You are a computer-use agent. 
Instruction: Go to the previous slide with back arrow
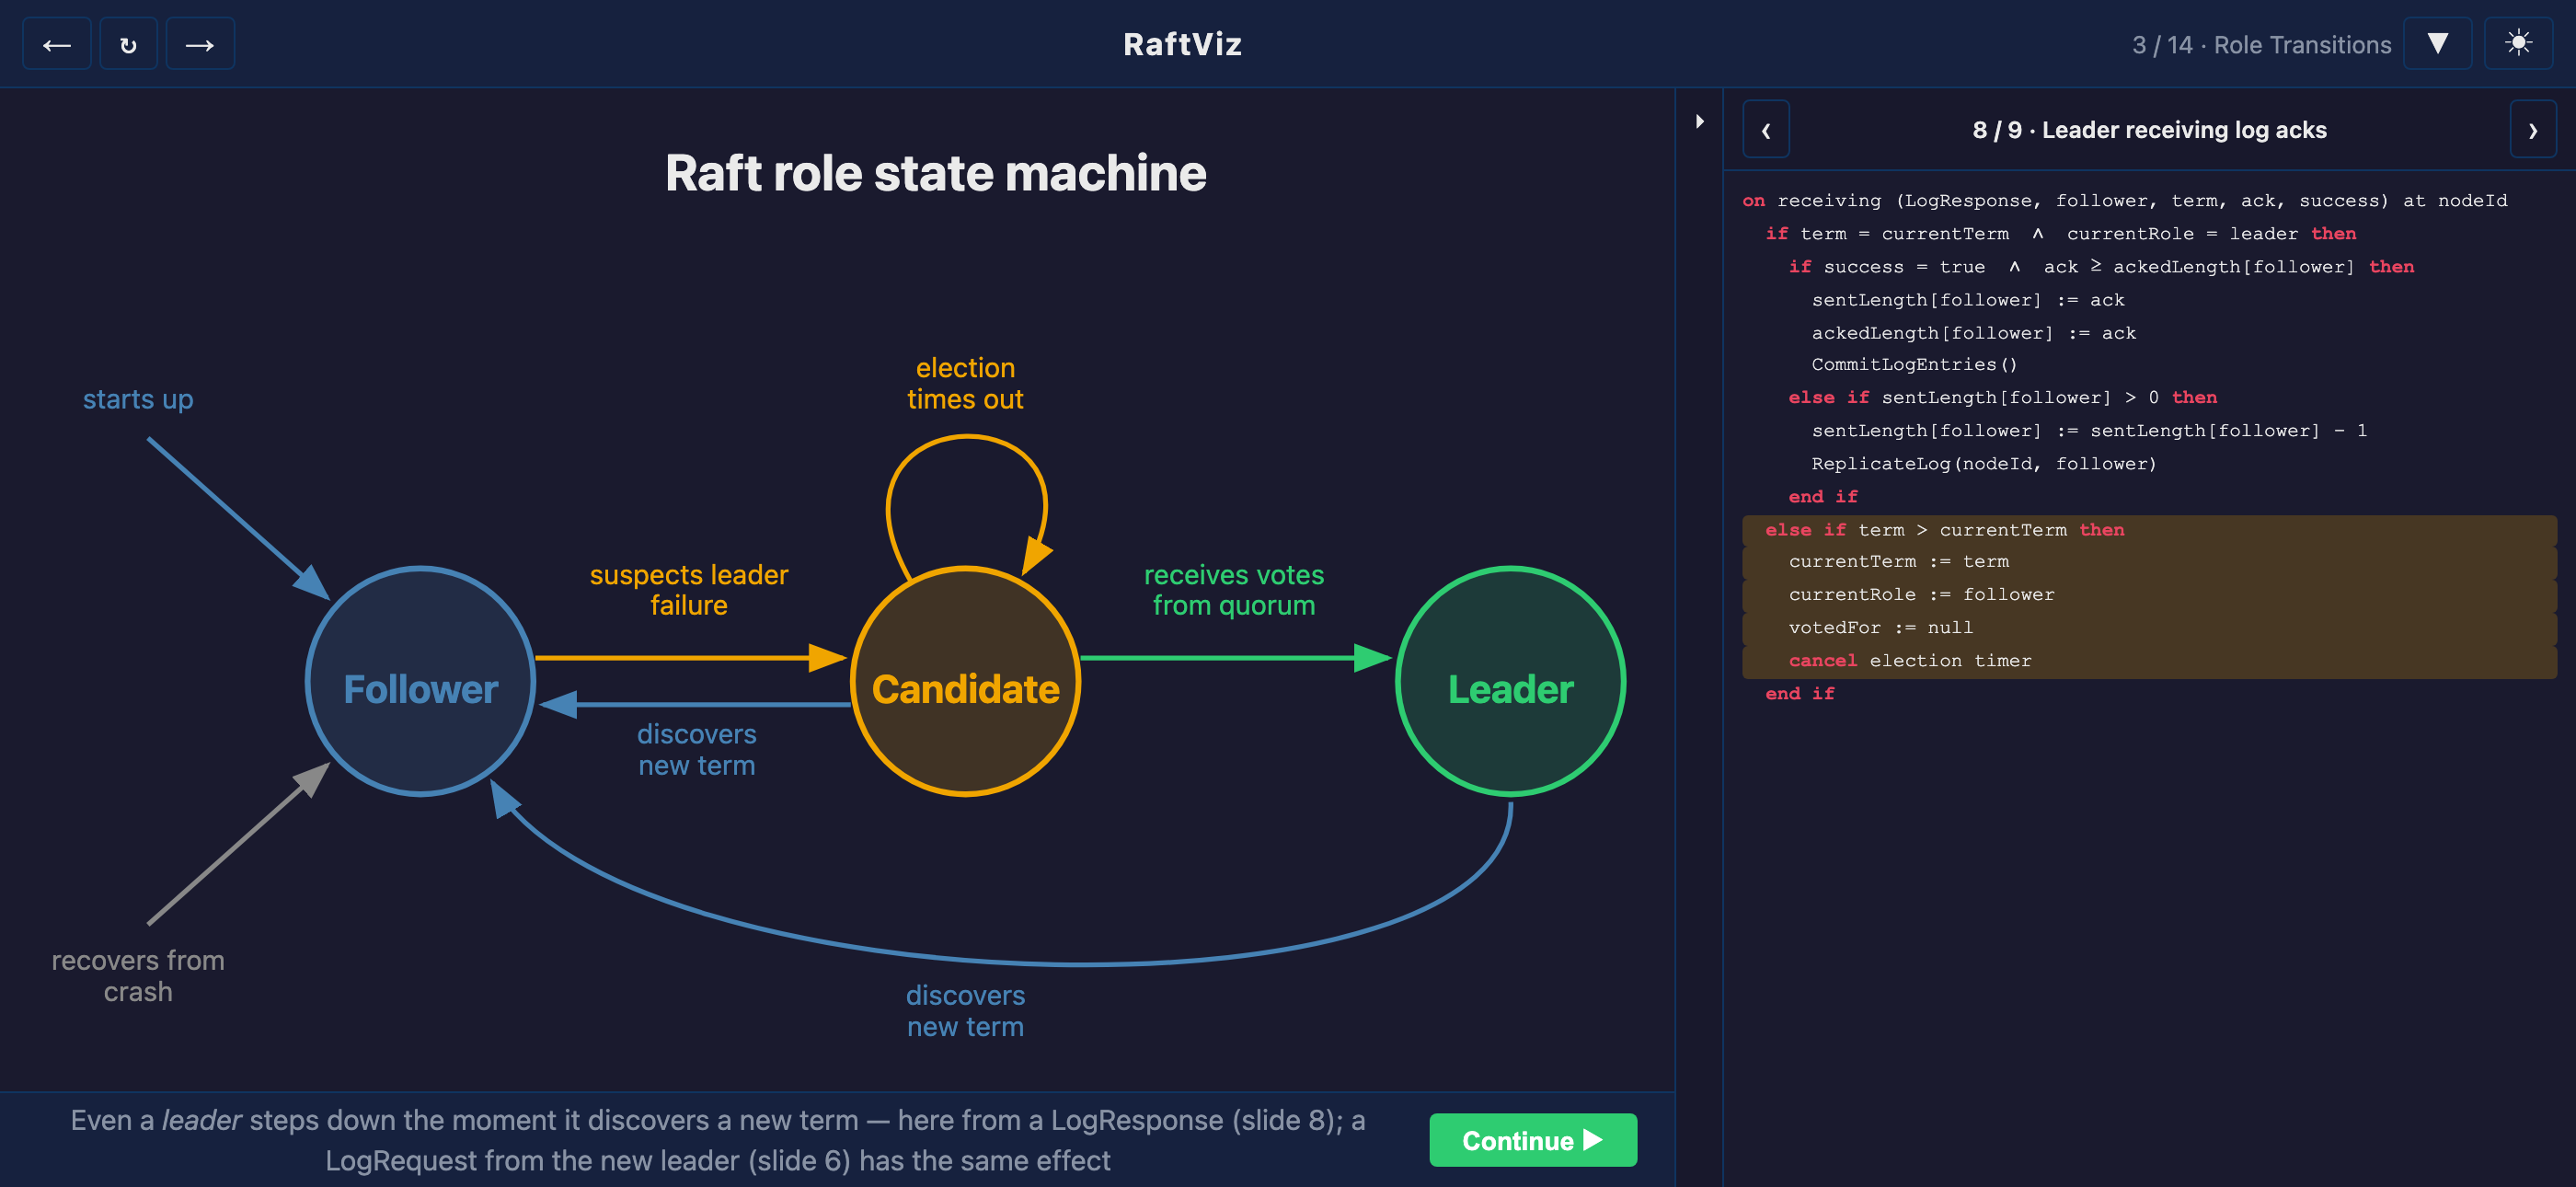(x=57, y=44)
